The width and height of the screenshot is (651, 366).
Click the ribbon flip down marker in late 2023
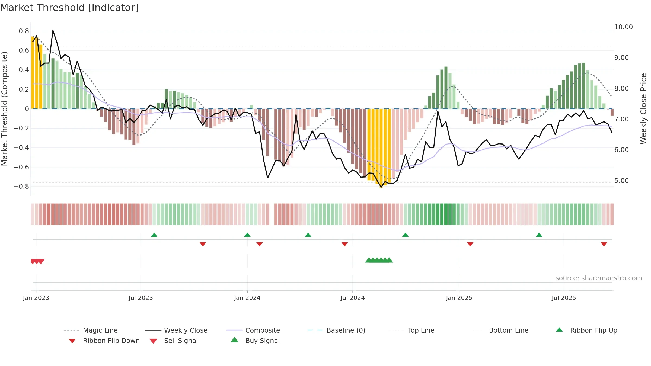point(203,244)
